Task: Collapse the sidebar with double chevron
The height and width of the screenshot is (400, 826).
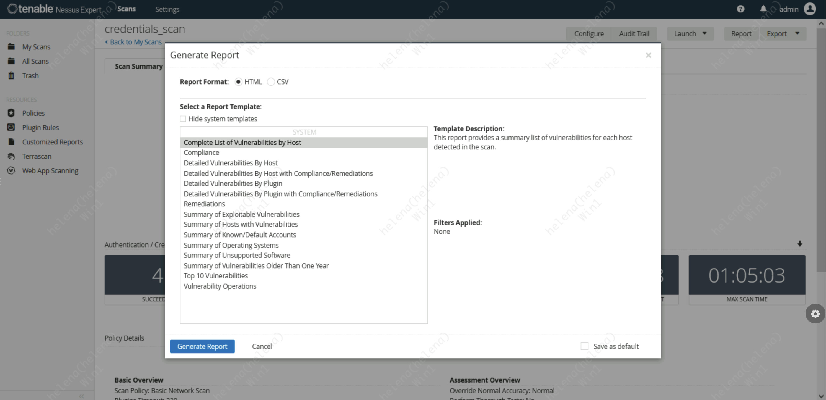Action: (x=81, y=396)
